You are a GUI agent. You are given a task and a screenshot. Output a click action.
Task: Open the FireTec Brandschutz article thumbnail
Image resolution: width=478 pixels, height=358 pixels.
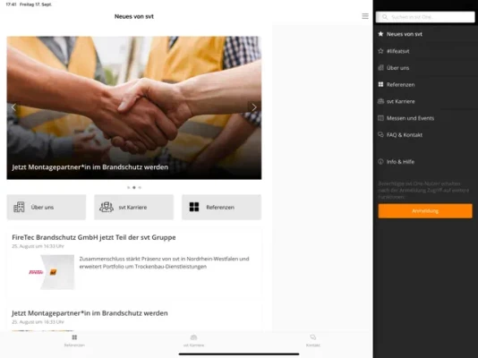[51, 272]
